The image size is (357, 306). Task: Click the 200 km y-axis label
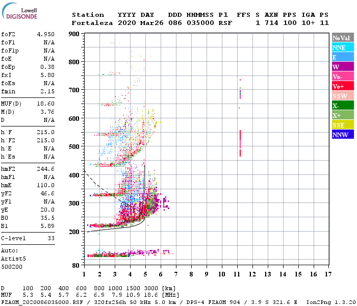[74, 232]
